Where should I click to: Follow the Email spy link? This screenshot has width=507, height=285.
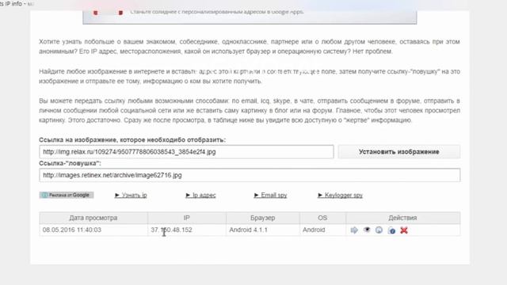(270, 196)
